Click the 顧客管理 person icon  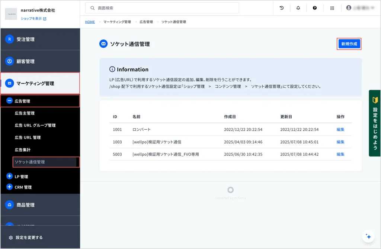click(10, 61)
